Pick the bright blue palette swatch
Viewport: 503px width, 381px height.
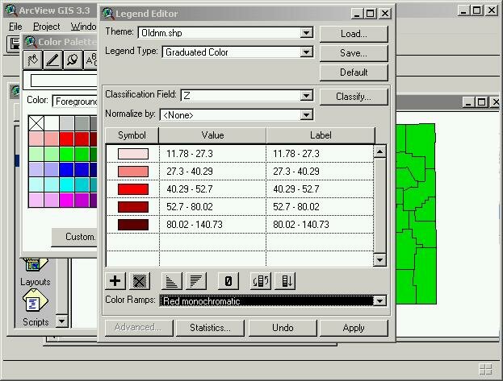pyautogui.click(x=66, y=169)
